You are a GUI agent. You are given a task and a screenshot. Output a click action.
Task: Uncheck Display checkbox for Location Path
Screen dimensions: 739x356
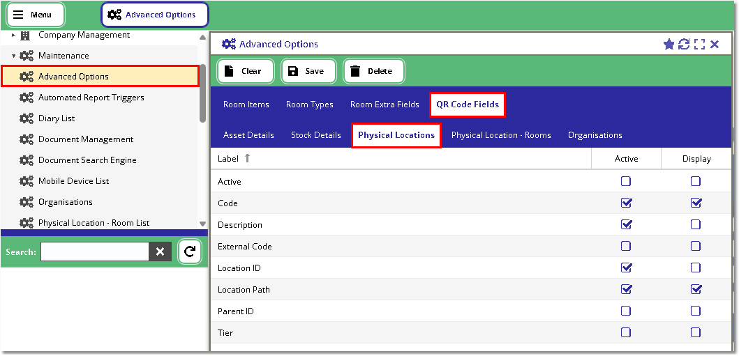click(696, 289)
